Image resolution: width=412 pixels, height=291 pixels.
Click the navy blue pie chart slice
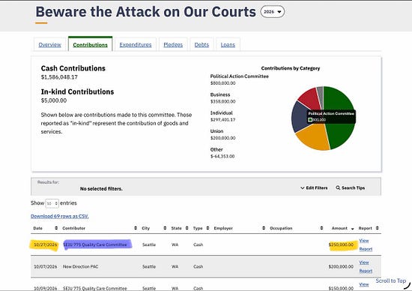(x=300, y=117)
